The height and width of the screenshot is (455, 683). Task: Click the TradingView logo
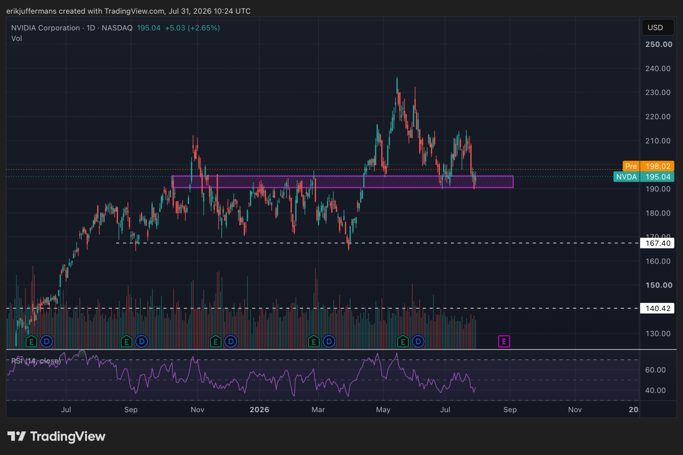[57, 436]
